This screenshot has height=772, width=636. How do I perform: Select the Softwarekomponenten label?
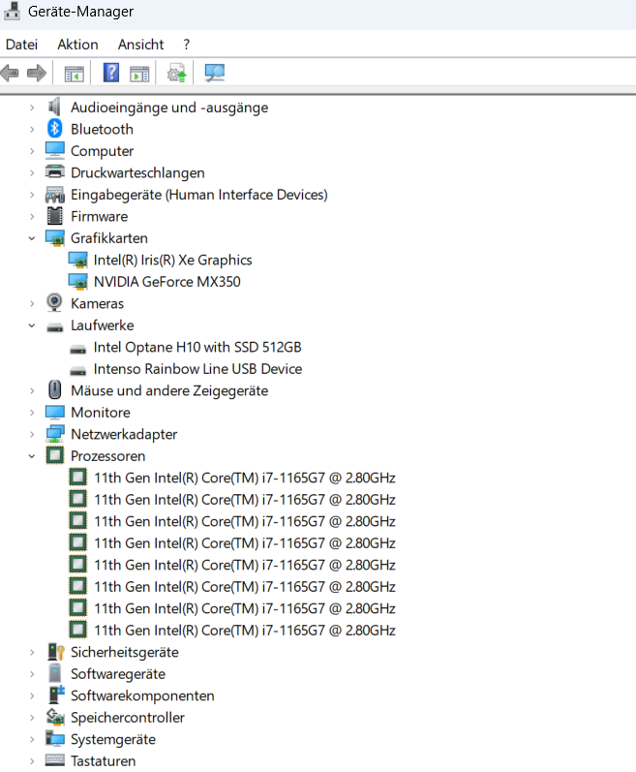click(x=142, y=695)
